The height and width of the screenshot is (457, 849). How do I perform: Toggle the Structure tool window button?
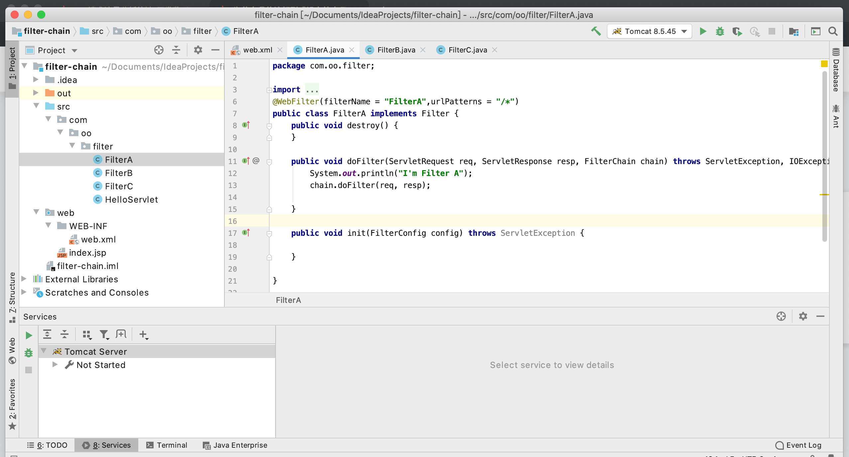pyautogui.click(x=12, y=297)
